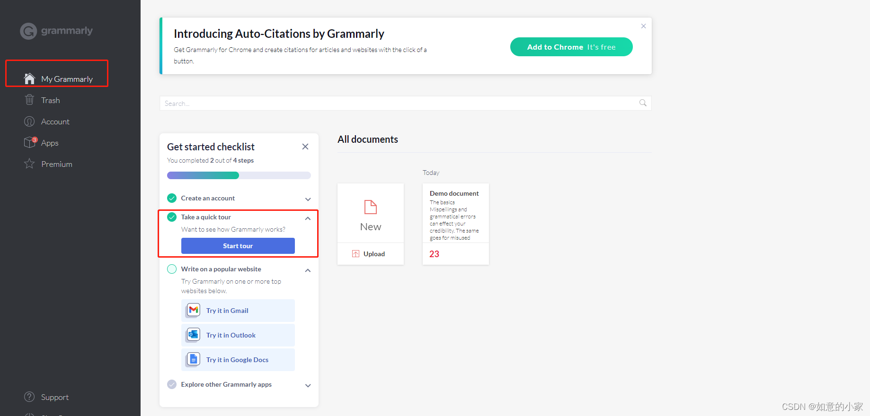870x416 pixels.
Task: Close the Get started checklist
Action: pyautogui.click(x=305, y=147)
